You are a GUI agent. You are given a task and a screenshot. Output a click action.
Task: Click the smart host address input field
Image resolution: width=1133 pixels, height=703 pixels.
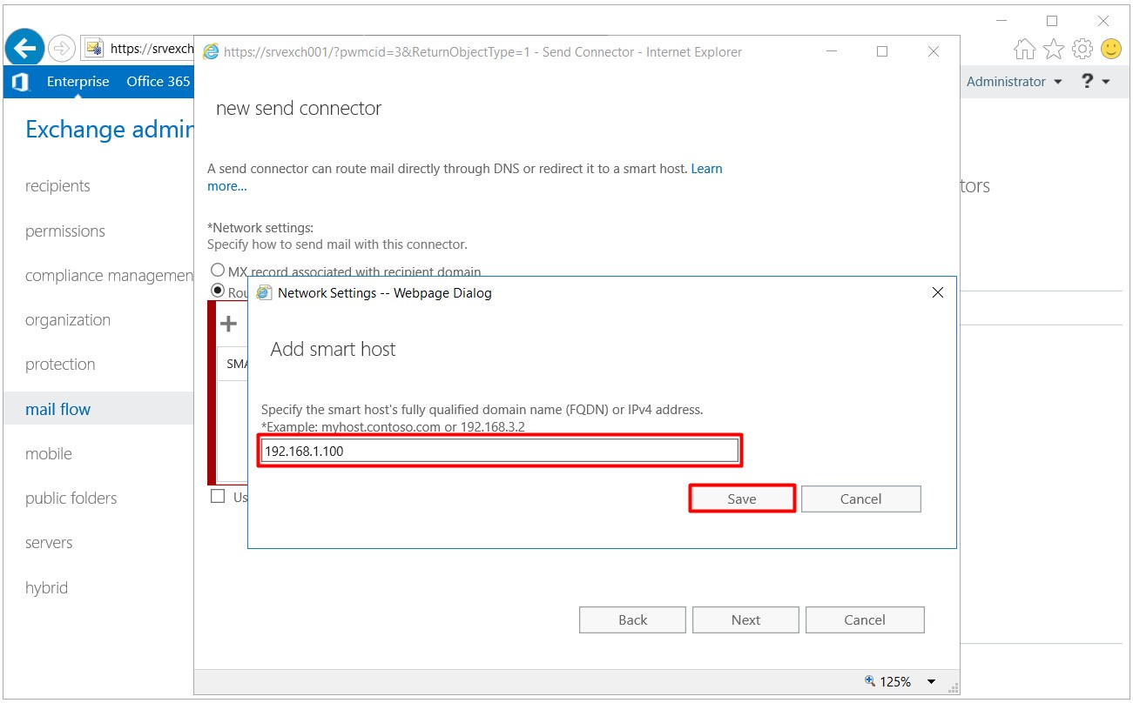coord(500,451)
